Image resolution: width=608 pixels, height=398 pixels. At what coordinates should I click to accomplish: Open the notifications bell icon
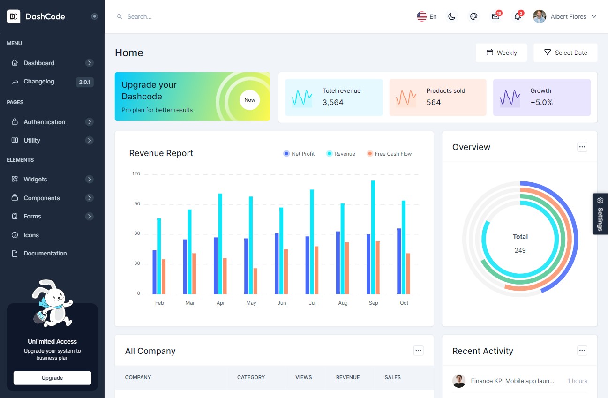pos(518,16)
